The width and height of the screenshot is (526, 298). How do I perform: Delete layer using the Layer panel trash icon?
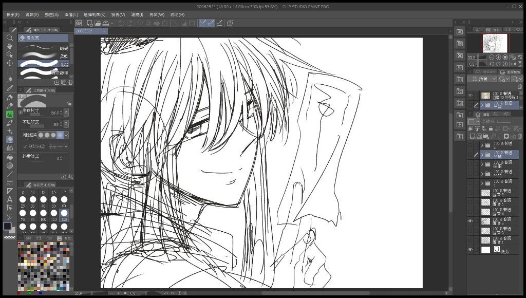point(520,136)
